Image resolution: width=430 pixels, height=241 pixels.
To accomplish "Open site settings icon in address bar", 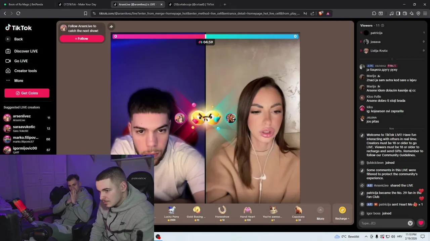I will click(94, 13).
